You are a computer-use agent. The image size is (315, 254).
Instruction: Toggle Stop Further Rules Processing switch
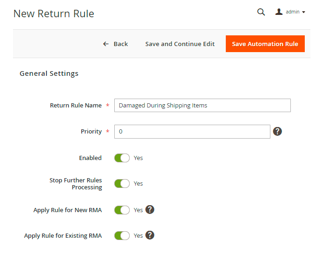[122, 183]
